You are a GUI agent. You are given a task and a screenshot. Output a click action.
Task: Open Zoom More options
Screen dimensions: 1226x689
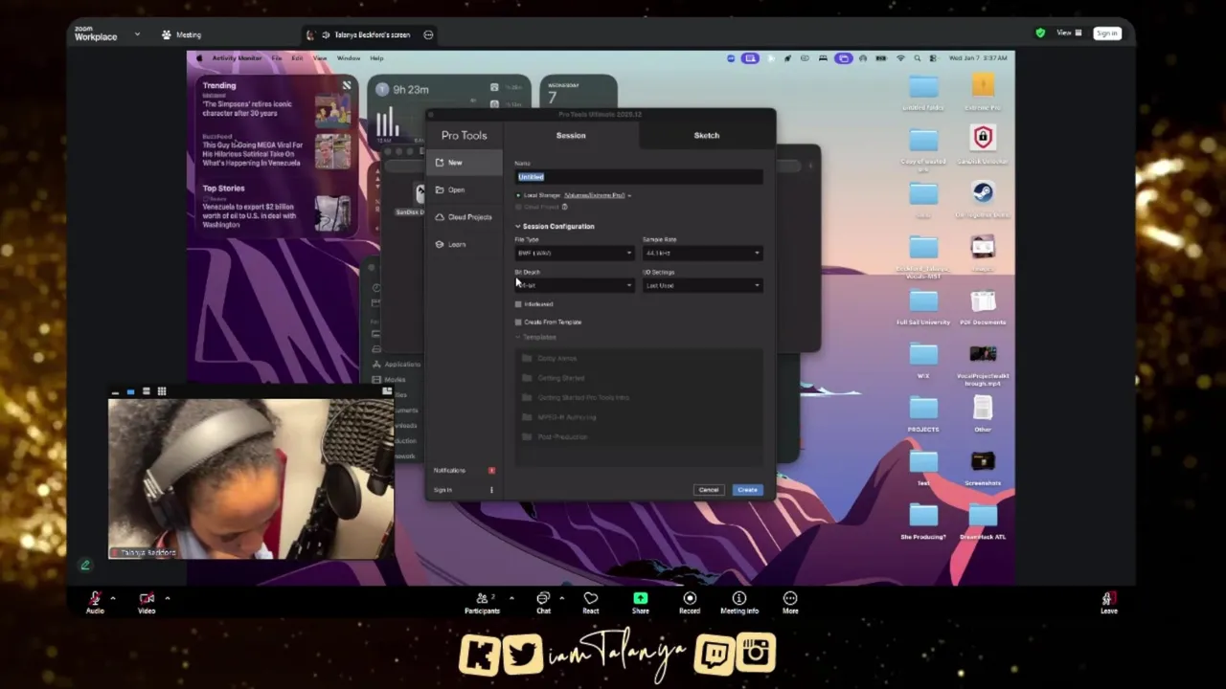pyautogui.click(x=790, y=602)
